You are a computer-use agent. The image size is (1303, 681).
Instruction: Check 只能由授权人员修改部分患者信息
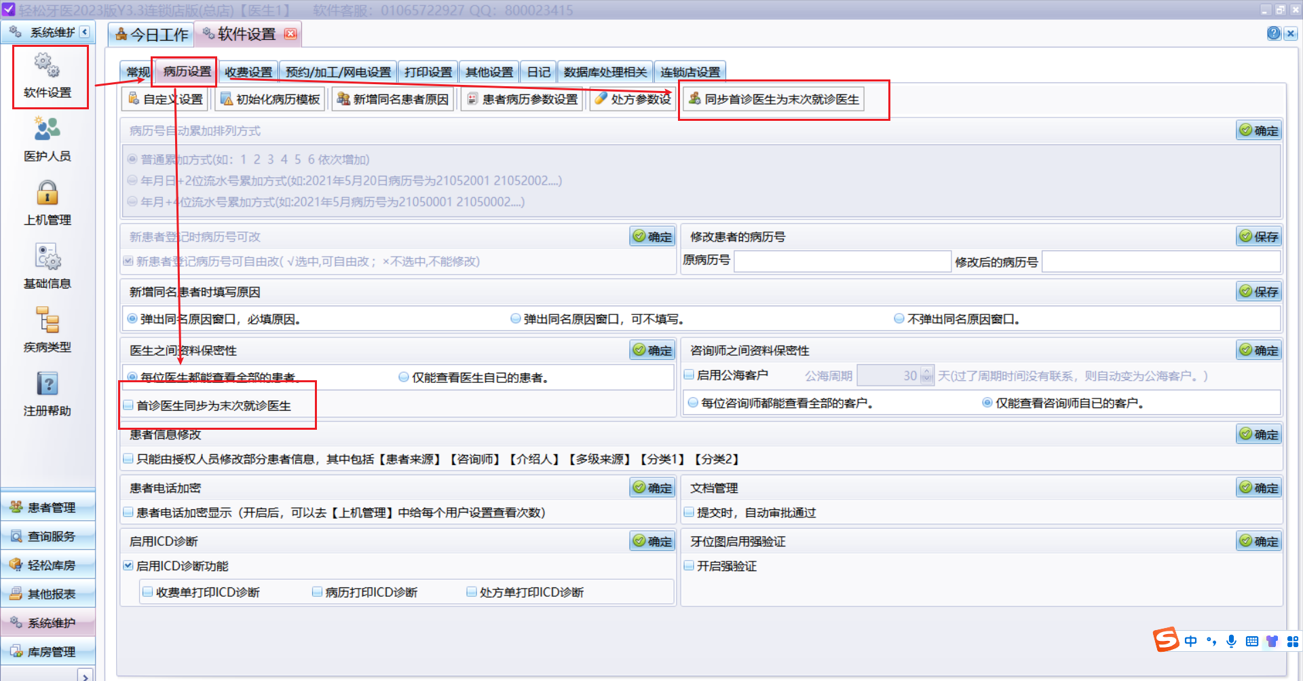(128, 459)
